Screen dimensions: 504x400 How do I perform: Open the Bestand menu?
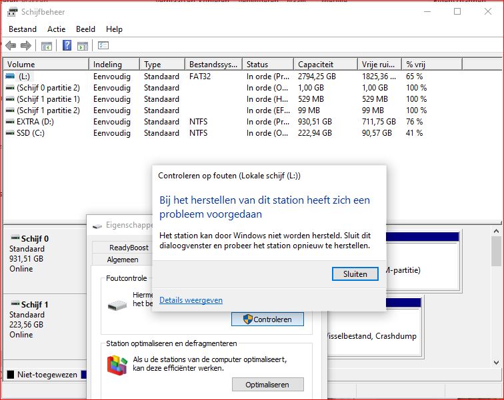point(23,29)
